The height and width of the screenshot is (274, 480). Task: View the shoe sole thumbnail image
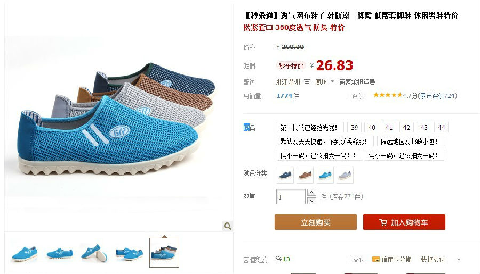pyautogui.click(x=94, y=253)
